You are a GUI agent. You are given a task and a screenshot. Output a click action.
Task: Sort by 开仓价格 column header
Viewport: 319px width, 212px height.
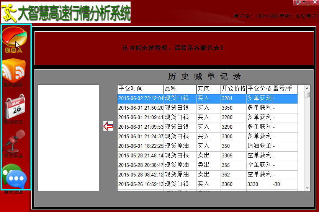tap(234, 89)
